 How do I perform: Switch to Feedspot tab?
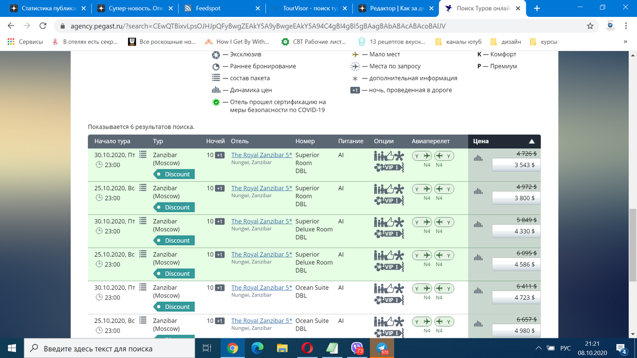tap(222, 8)
